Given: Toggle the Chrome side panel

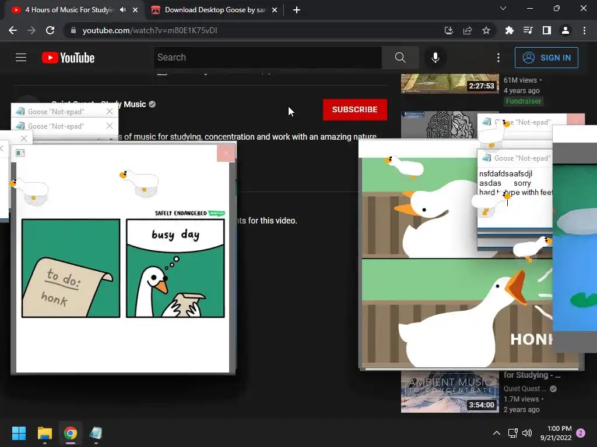Looking at the screenshot, I should click(547, 30).
